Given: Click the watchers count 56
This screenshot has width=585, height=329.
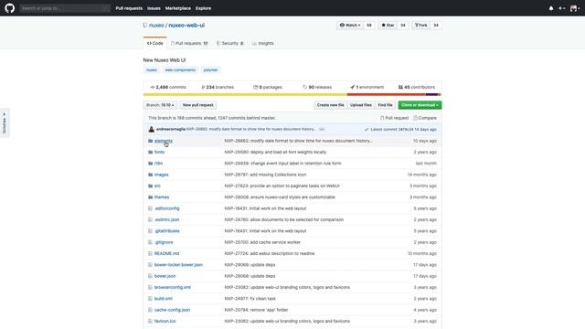Looking at the screenshot, I should click(x=369, y=26).
